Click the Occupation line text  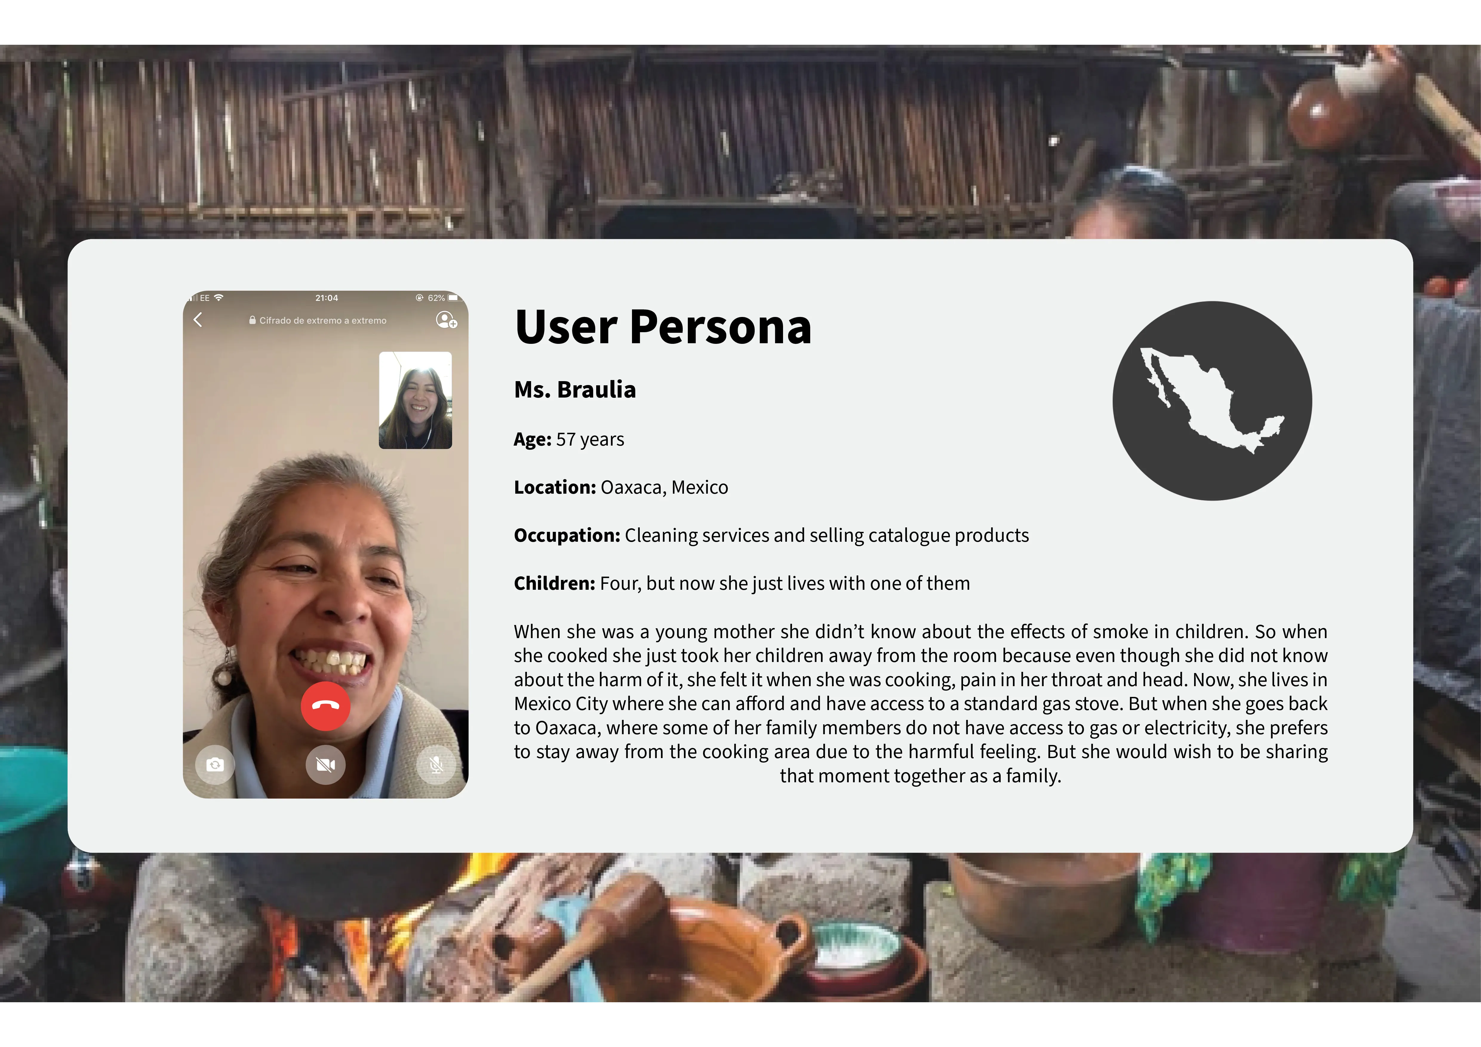pyautogui.click(x=771, y=536)
